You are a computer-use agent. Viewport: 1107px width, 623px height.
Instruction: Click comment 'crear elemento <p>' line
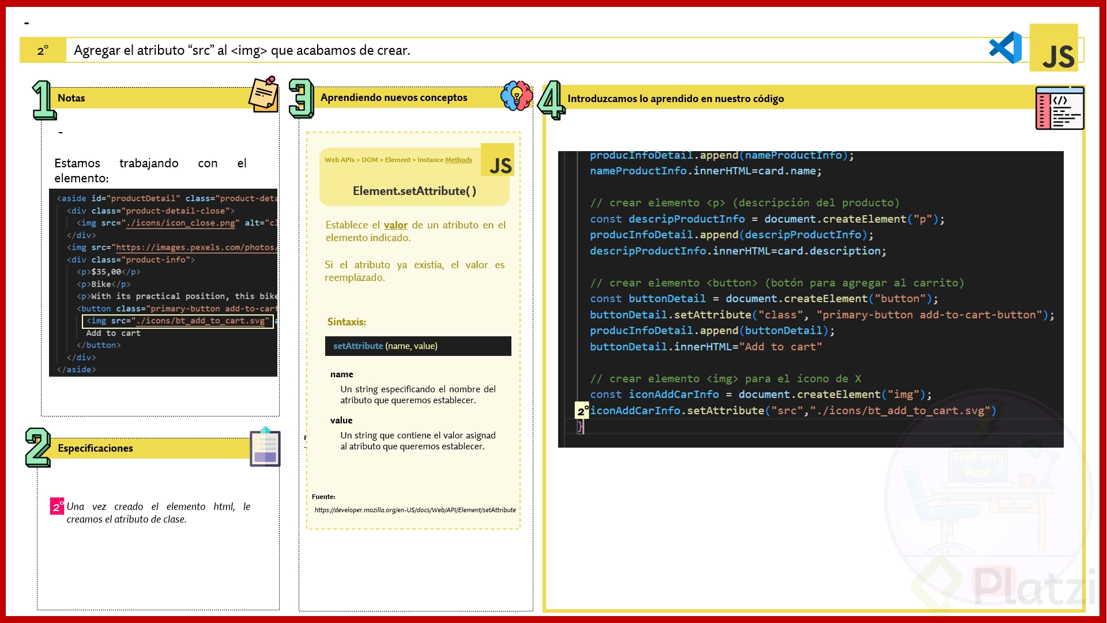click(x=744, y=203)
